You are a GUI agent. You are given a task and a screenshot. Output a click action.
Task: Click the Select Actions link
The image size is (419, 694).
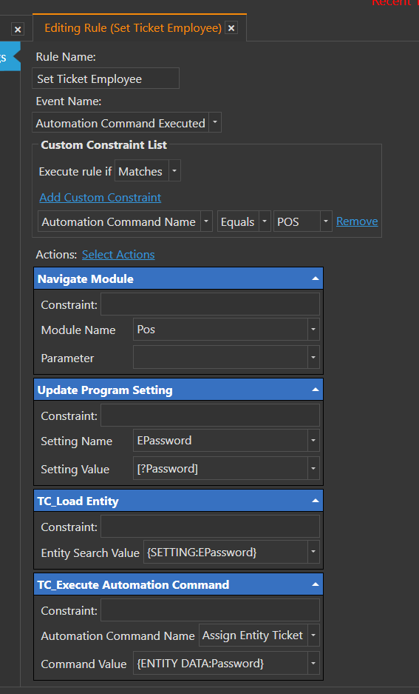click(118, 255)
